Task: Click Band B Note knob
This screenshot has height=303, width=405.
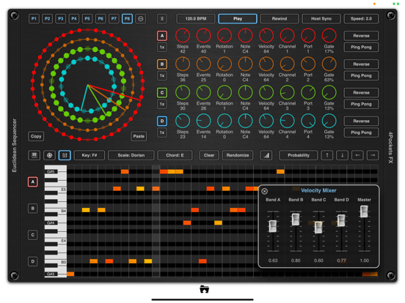Action: click(245, 64)
